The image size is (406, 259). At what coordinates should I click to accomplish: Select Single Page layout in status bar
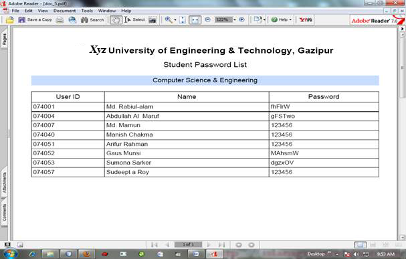pyautogui.click(x=360, y=245)
